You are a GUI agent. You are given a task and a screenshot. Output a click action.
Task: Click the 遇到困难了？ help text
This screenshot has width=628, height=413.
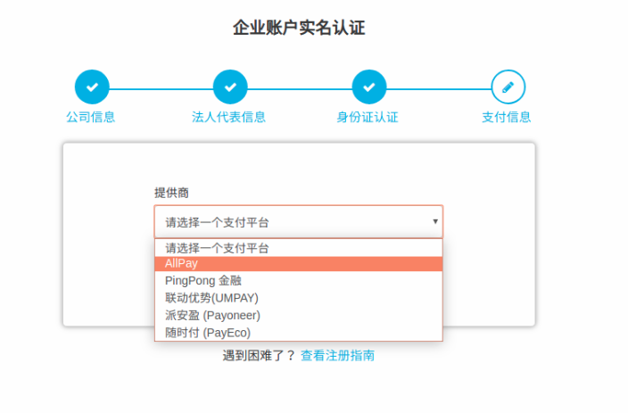click(x=259, y=355)
